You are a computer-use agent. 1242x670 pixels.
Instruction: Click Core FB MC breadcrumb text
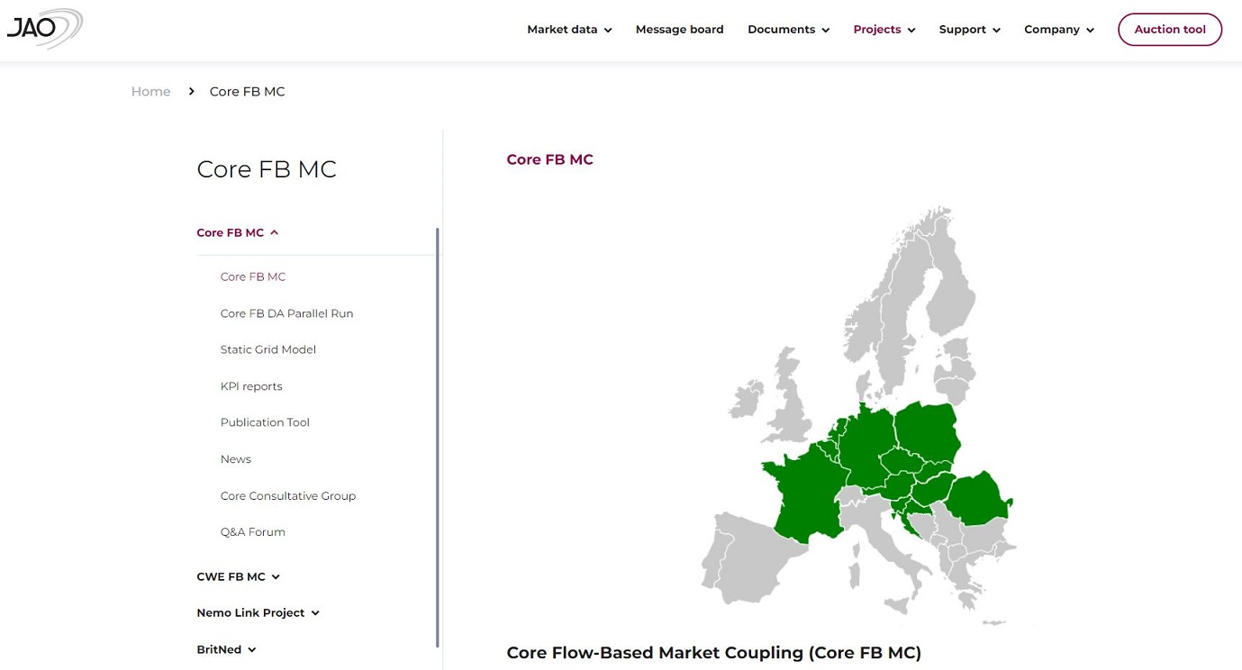tap(247, 92)
